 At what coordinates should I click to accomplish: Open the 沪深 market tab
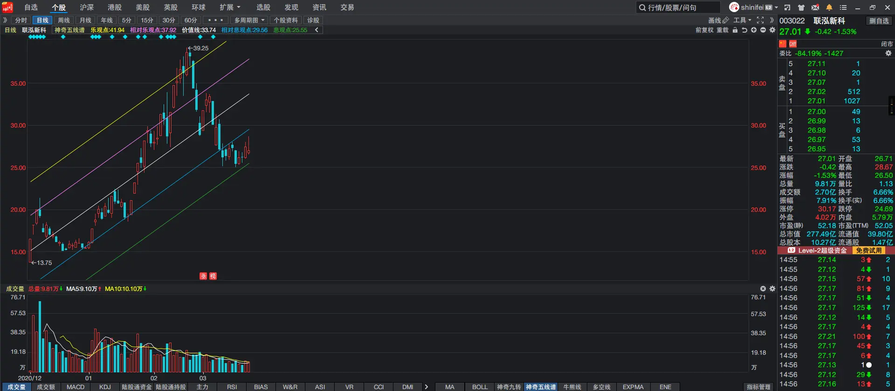[x=87, y=7]
